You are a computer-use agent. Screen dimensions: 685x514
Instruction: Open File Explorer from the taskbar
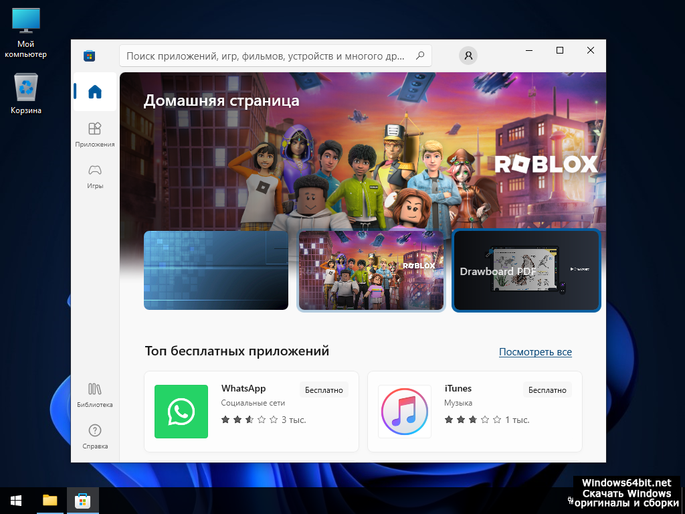(x=50, y=500)
